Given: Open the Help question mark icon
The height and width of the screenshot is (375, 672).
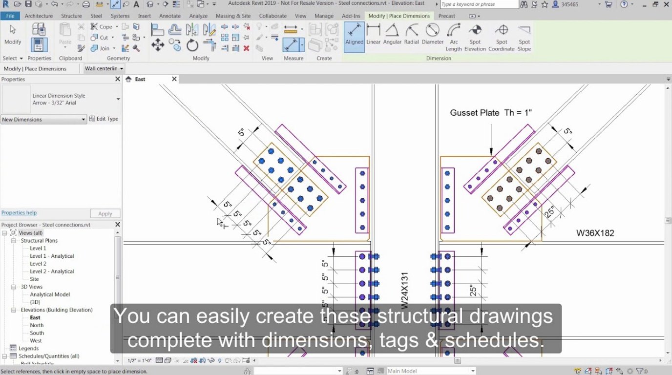Looking at the screenshot, I should 624,4.
